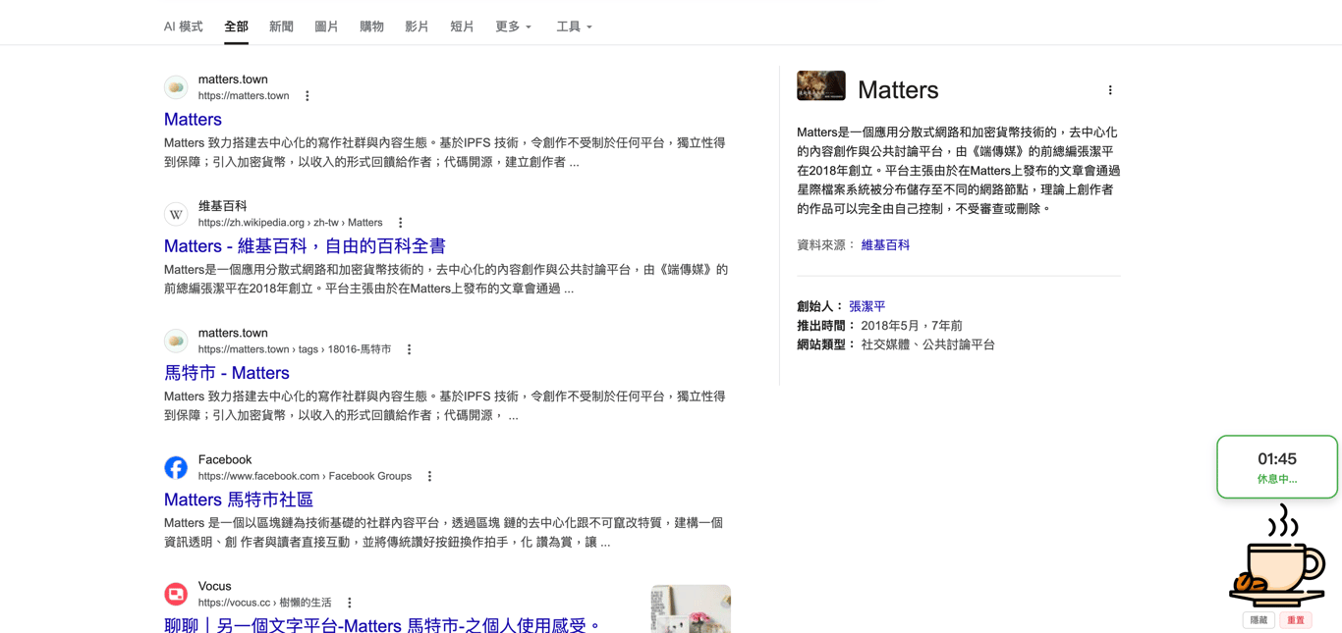Select the 全部 results tab

[x=236, y=26]
